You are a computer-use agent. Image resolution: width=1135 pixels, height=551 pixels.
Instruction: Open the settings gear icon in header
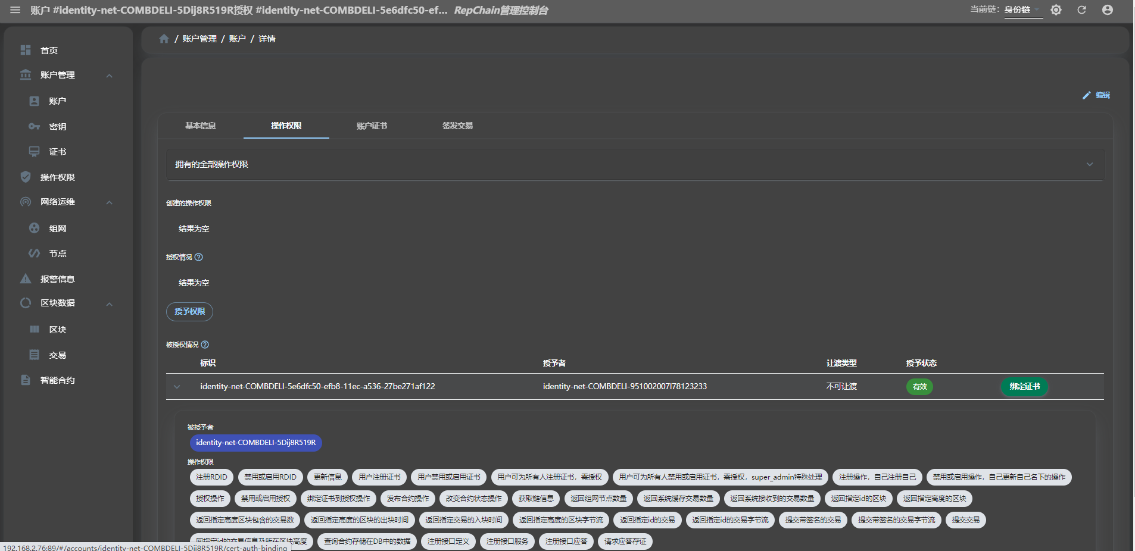1056,10
